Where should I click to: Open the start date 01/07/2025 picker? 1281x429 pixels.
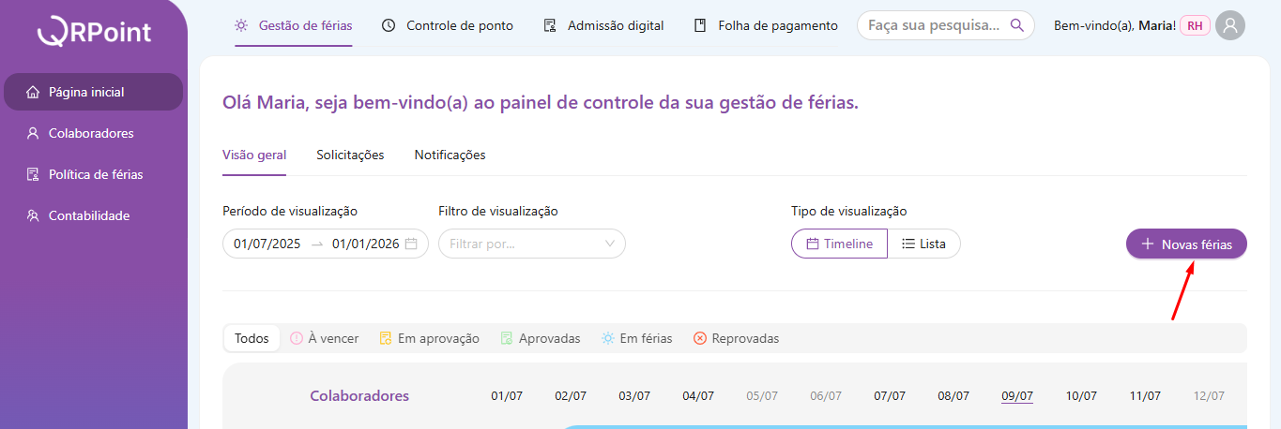coord(267,244)
